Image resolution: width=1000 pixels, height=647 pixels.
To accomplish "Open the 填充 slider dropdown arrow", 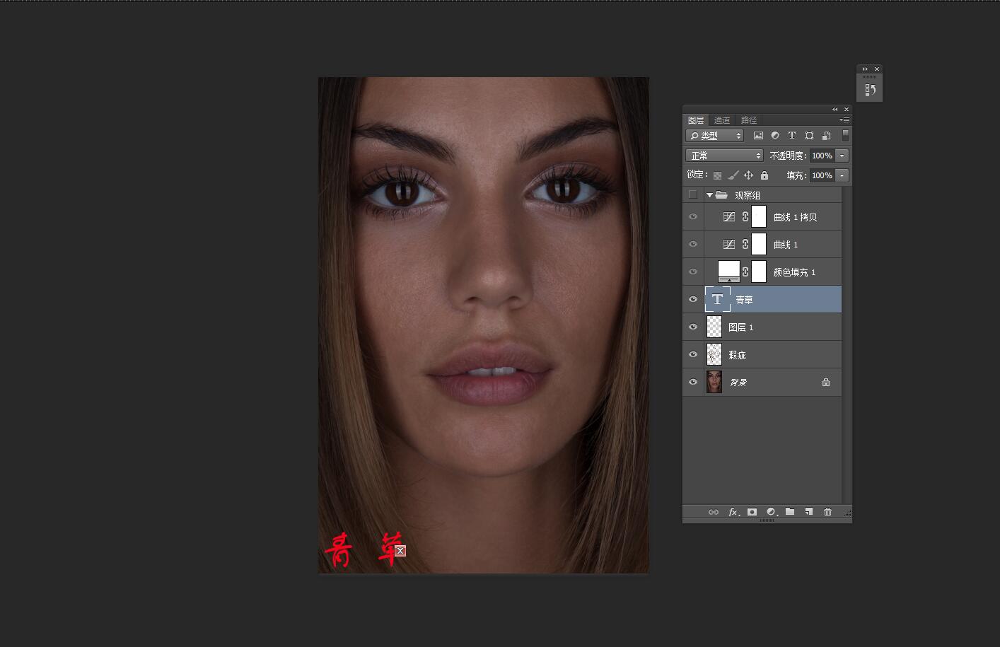I will click(x=842, y=175).
